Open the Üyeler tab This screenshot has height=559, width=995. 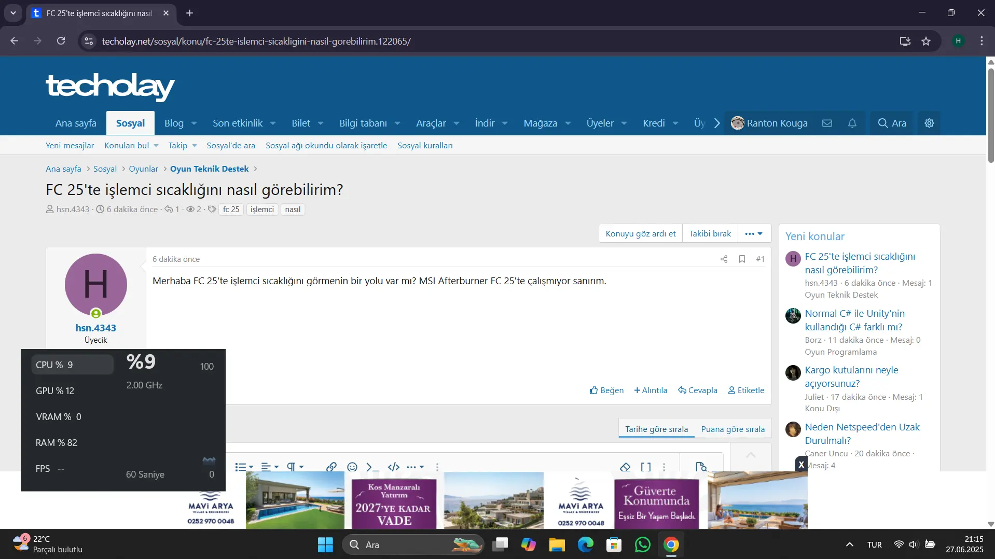pos(600,123)
